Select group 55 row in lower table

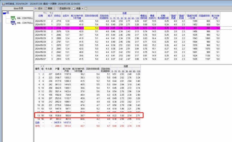42,115
